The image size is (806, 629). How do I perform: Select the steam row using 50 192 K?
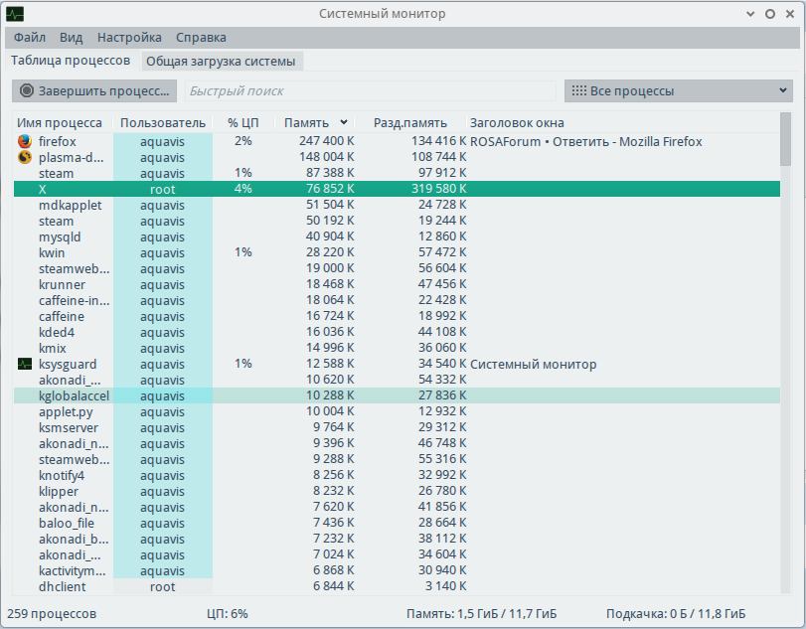point(397,221)
